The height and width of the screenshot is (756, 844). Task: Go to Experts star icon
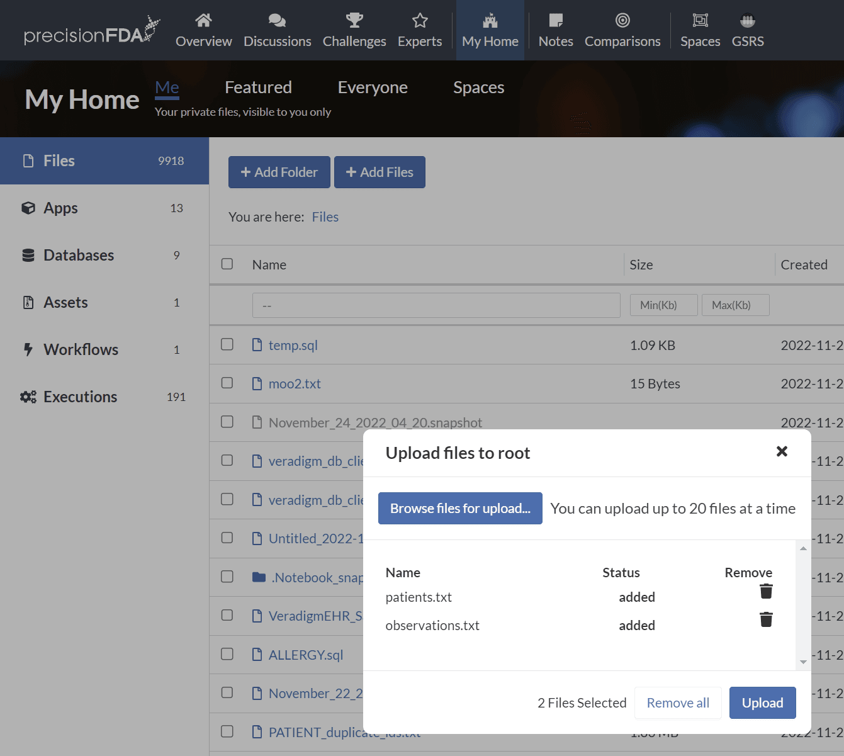point(420,21)
